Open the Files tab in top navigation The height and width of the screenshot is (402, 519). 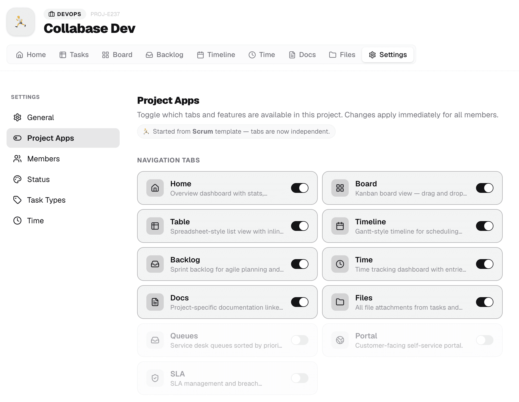coord(342,55)
